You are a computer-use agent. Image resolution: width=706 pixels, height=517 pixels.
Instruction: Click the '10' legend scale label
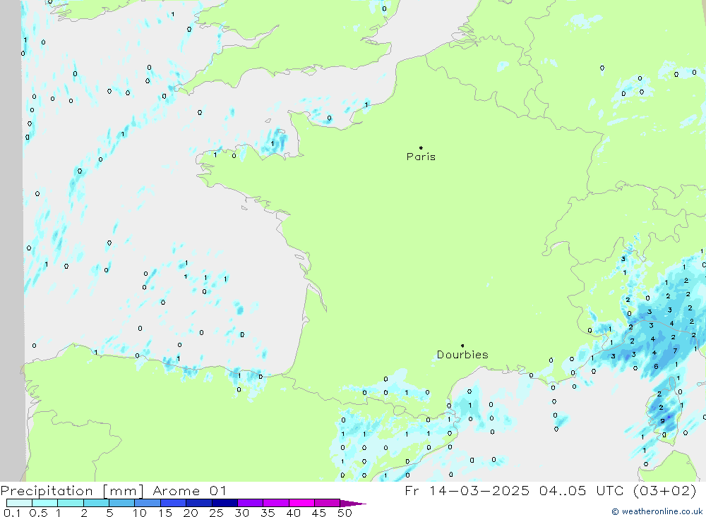click(140, 513)
